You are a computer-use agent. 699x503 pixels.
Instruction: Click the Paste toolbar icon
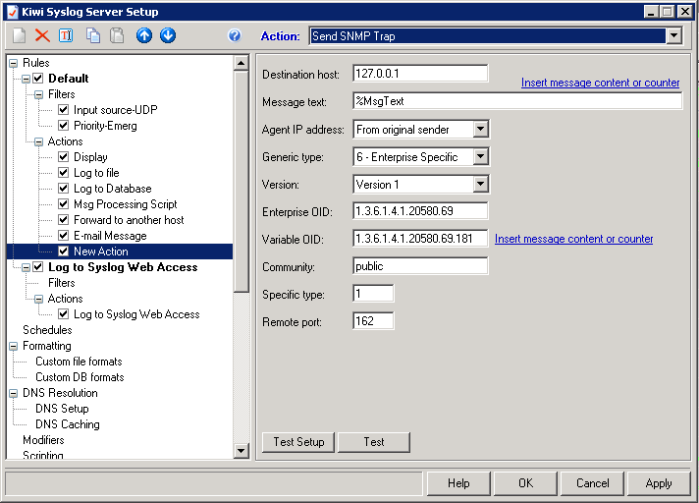(117, 35)
